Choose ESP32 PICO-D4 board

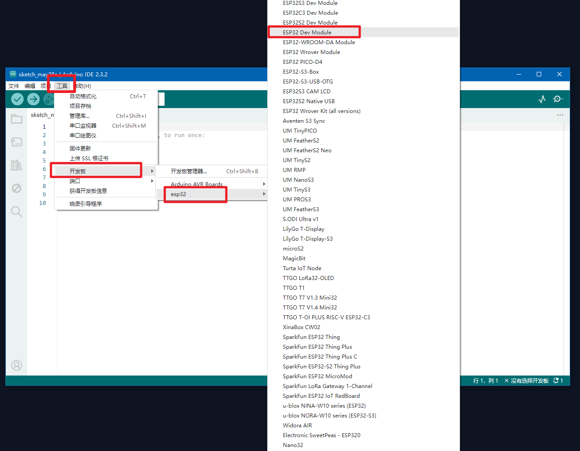tap(363, 62)
